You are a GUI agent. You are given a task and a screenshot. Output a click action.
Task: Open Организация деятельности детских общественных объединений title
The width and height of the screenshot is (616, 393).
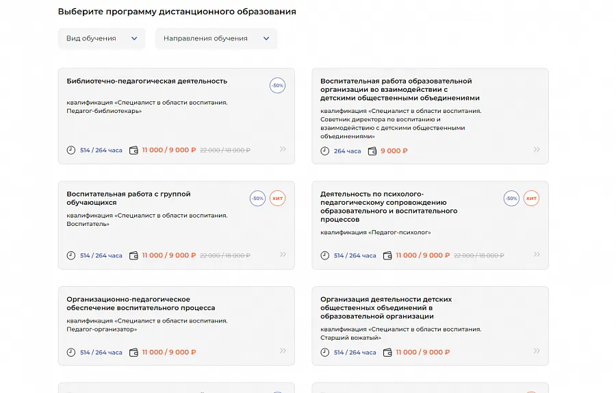(x=386, y=307)
